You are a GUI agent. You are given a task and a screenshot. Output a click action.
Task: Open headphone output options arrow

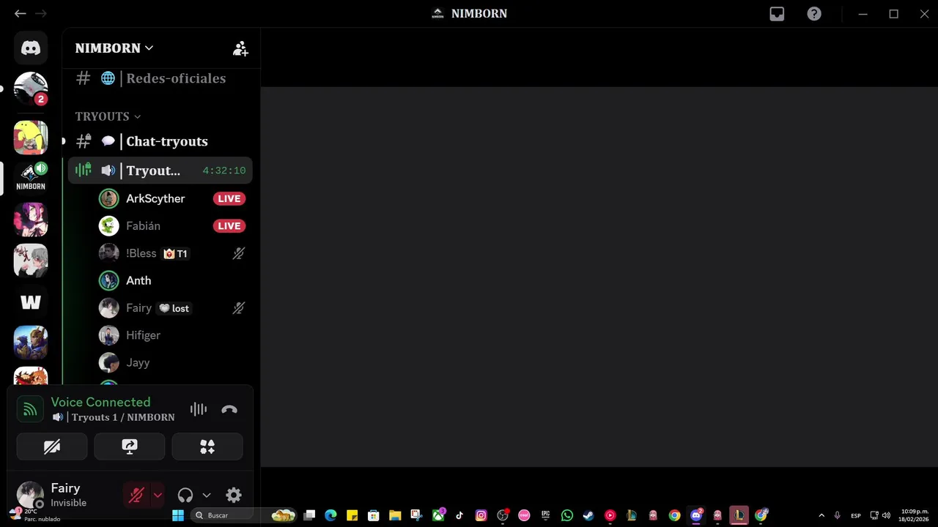coord(207,496)
